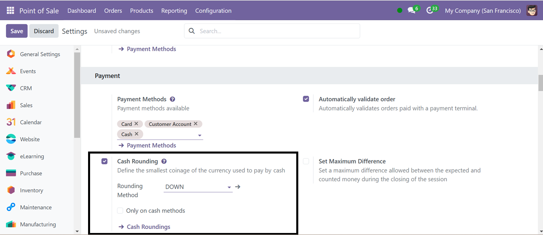543x235 pixels.
Task: Open the Products menu
Action: (x=142, y=11)
